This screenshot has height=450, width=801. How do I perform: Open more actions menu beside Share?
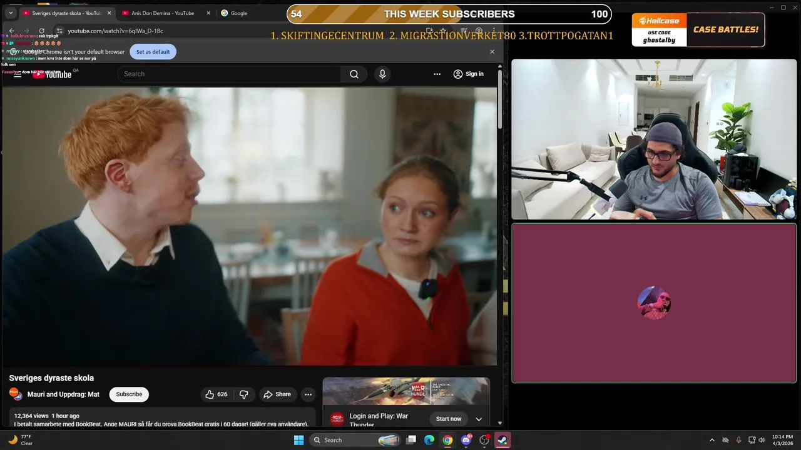[308, 394]
